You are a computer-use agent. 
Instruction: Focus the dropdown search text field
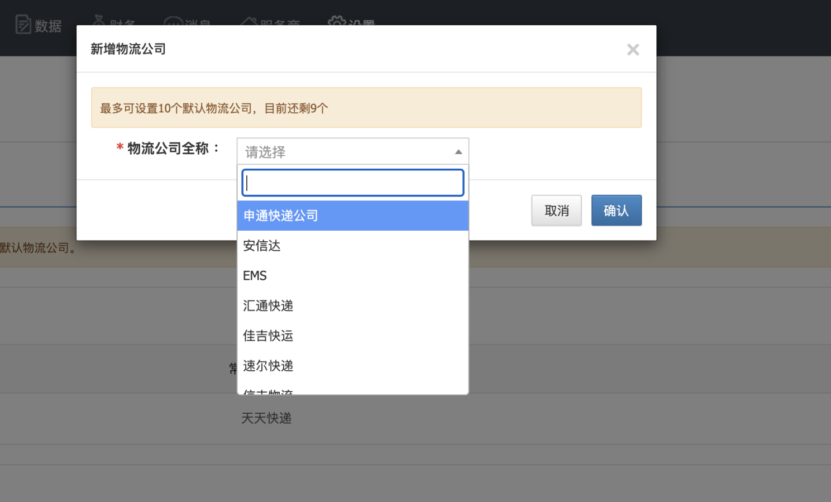coord(352,183)
